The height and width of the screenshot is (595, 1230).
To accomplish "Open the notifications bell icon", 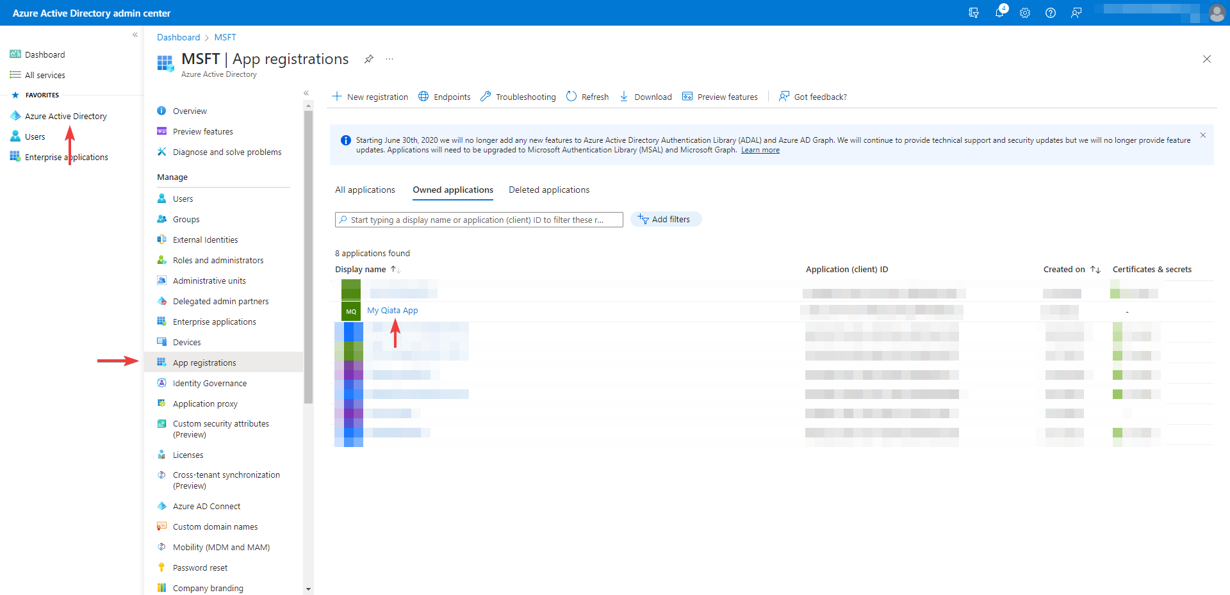I will point(999,13).
